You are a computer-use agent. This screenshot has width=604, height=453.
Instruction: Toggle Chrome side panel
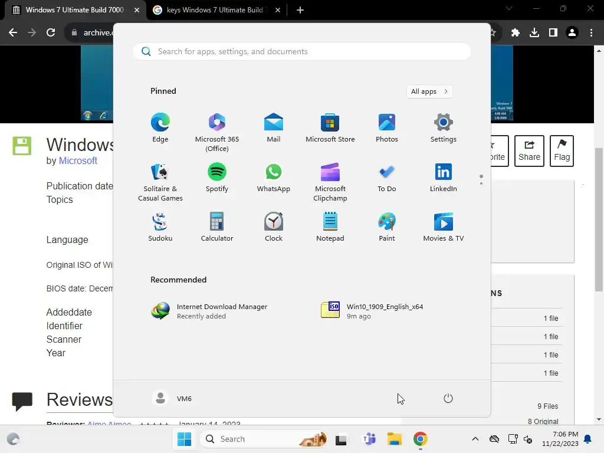pos(553,32)
